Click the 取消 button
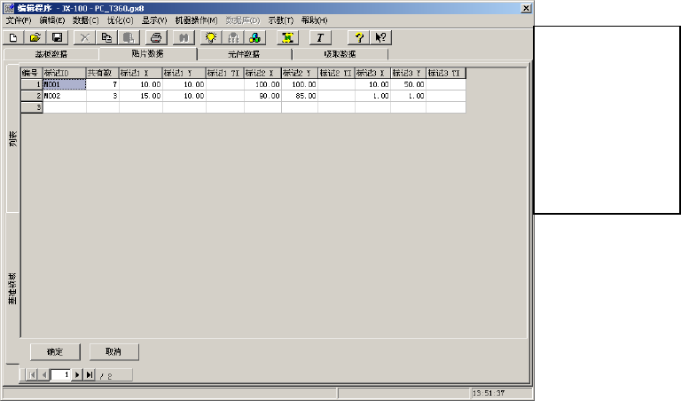The width and height of the screenshot is (681, 401). pyautogui.click(x=113, y=352)
